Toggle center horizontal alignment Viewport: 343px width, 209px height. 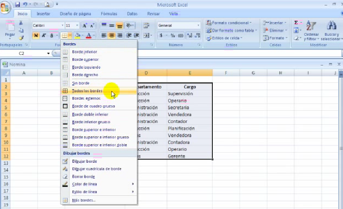(112, 35)
